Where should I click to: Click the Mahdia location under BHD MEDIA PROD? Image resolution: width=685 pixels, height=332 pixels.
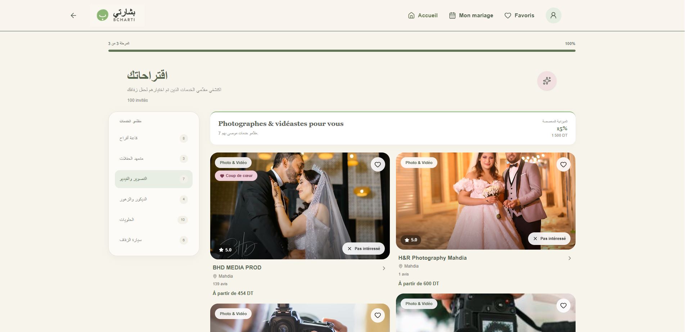click(x=223, y=276)
